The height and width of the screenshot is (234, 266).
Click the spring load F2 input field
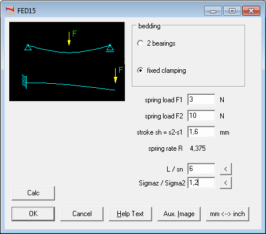[201, 116]
